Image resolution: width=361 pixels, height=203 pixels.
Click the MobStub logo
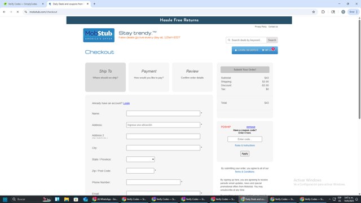tap(99, 35)
